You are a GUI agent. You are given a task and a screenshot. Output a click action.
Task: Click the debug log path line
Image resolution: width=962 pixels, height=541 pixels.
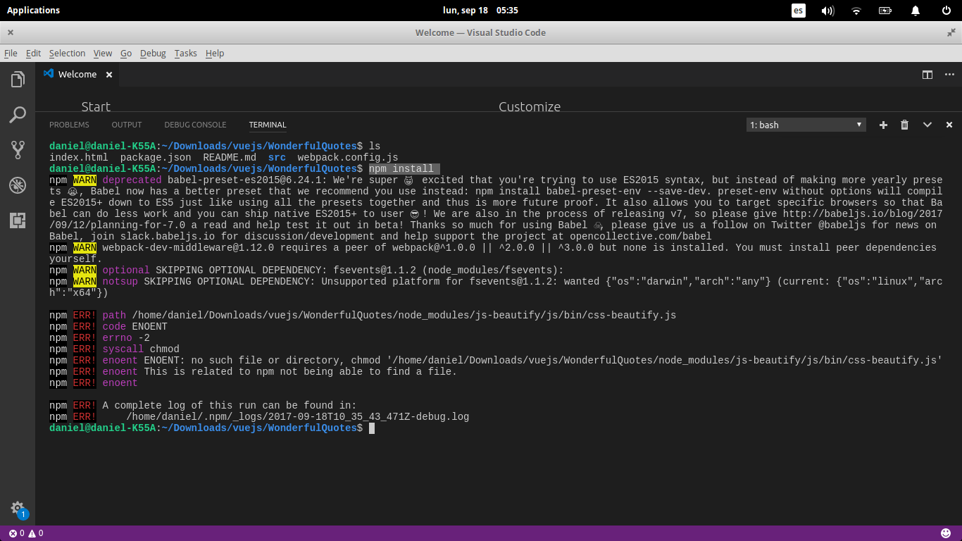(297, 417)
